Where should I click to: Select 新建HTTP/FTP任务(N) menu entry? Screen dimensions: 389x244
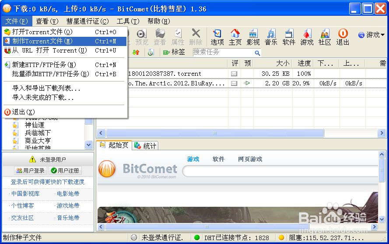[65, 65]
